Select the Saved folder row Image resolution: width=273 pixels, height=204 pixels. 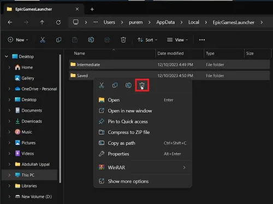(x=169, y=75)
